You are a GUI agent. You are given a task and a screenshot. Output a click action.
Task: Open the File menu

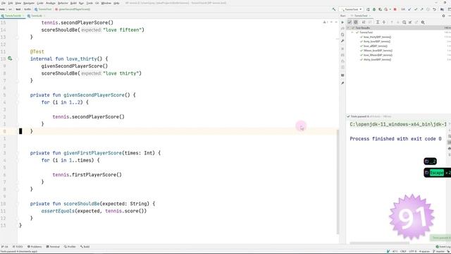tap(4, 3)
